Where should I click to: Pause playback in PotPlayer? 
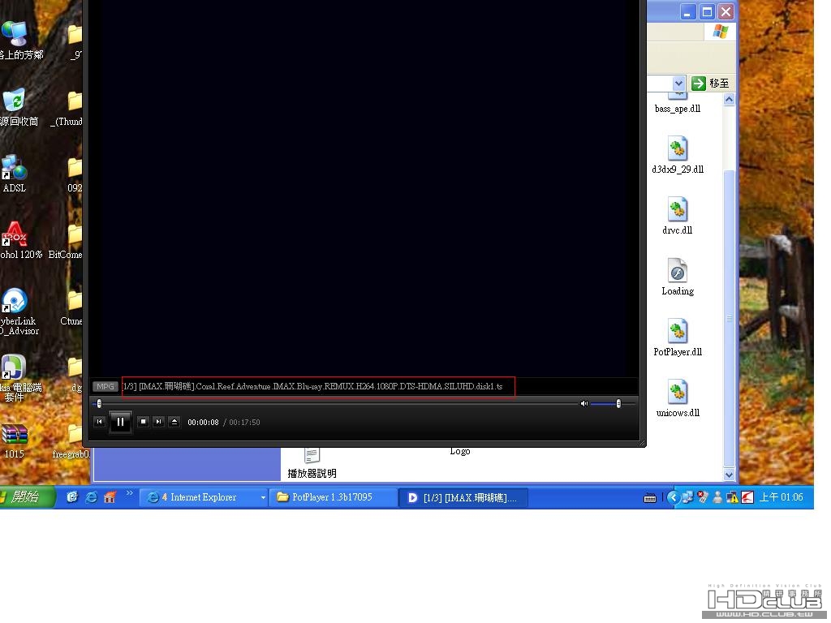pos(120,422)
